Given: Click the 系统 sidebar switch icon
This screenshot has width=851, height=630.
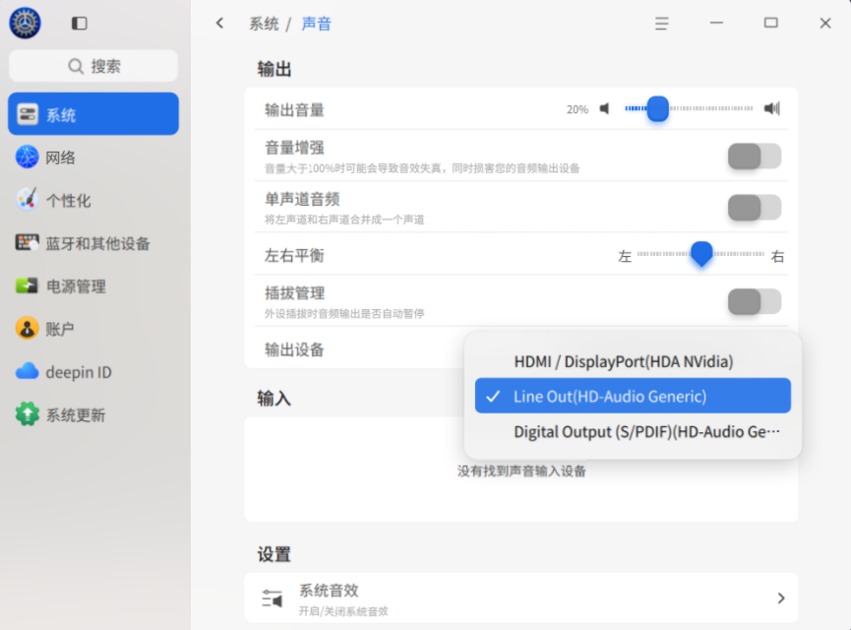Looking at the screenshot, I should (28, 114).
